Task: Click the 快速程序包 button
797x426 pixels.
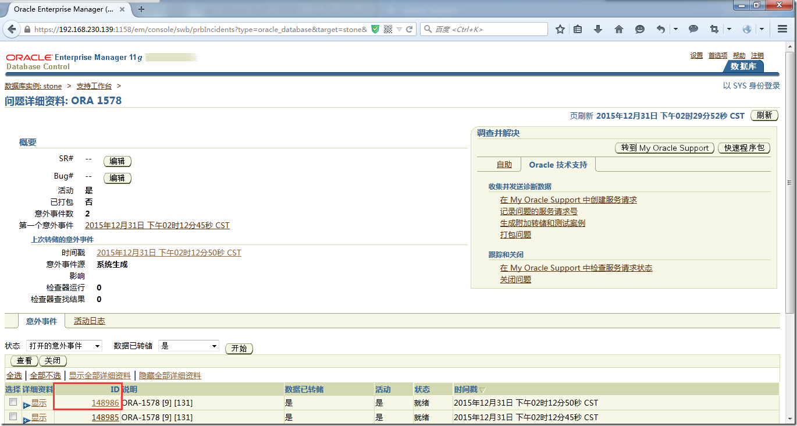Action: point(744,148)
